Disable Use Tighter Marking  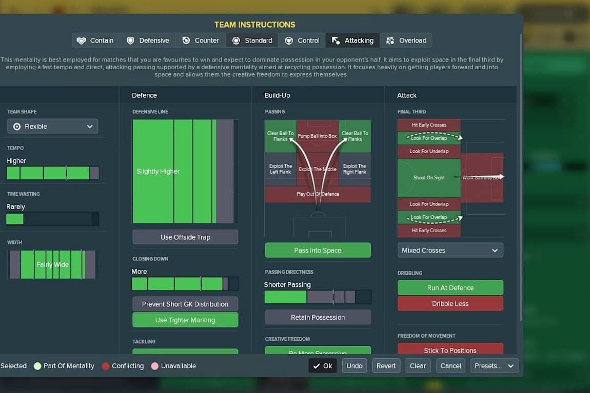pyautogui.click(x=185, y=320)
